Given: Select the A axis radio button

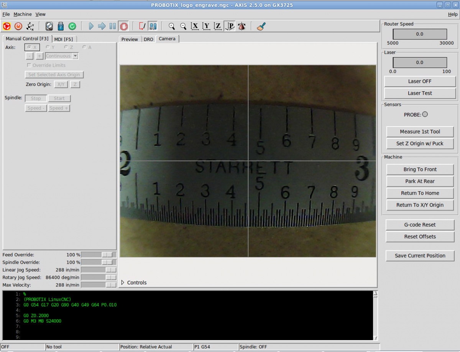Looking at the screenshot, I should [x=85, y=47].
